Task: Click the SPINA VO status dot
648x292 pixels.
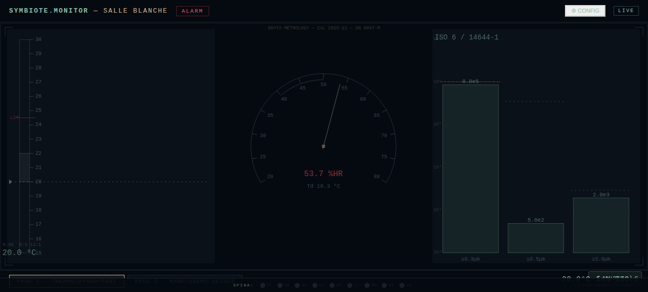Action: click(402, 285)
